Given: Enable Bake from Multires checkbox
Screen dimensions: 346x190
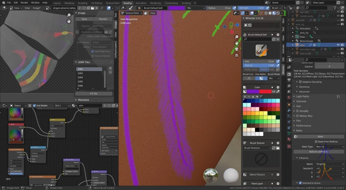Looking at the screenshot, I should pyautogui.click(x=316, y=142).
